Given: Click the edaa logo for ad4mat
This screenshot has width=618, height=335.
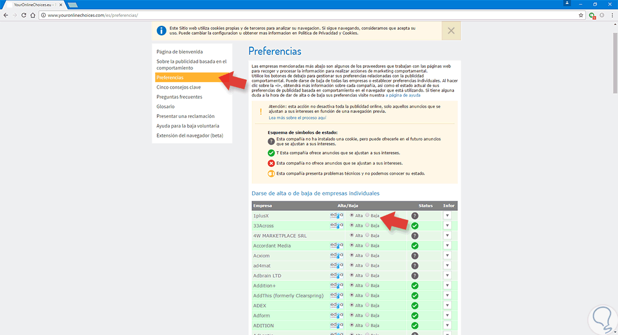Looking at the screenshot, I should [337, 265].
